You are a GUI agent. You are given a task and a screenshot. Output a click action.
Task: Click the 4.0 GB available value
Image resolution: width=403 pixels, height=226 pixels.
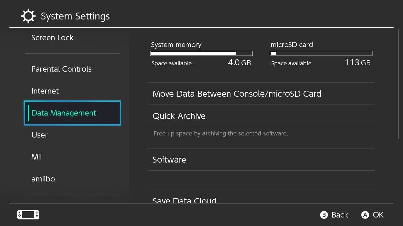point(239,62)
